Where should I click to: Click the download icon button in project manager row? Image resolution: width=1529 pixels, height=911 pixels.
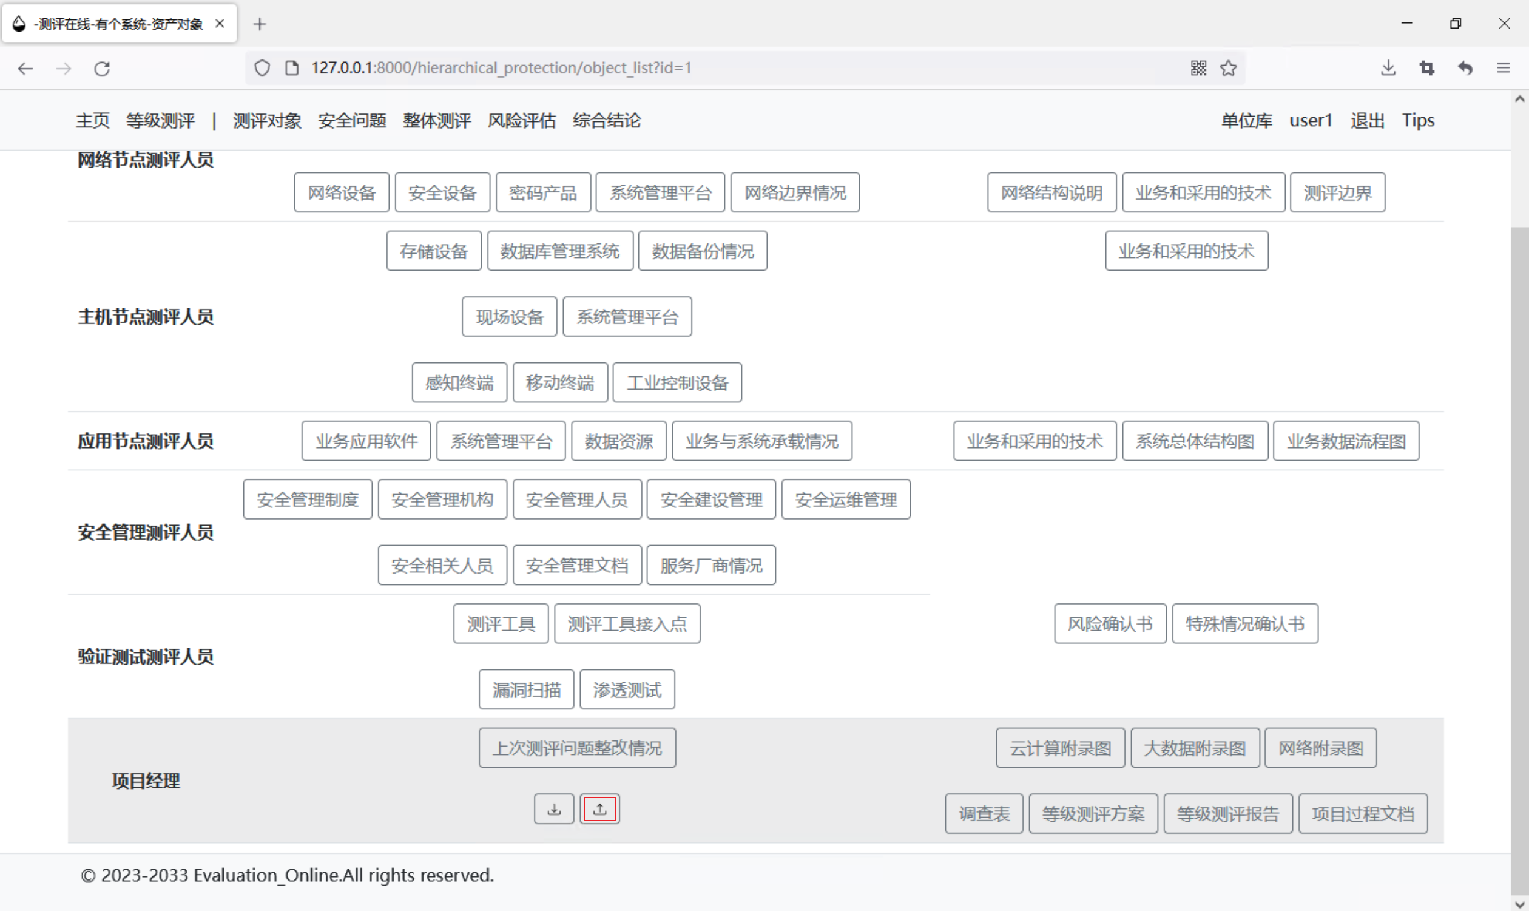click(554, 809)
